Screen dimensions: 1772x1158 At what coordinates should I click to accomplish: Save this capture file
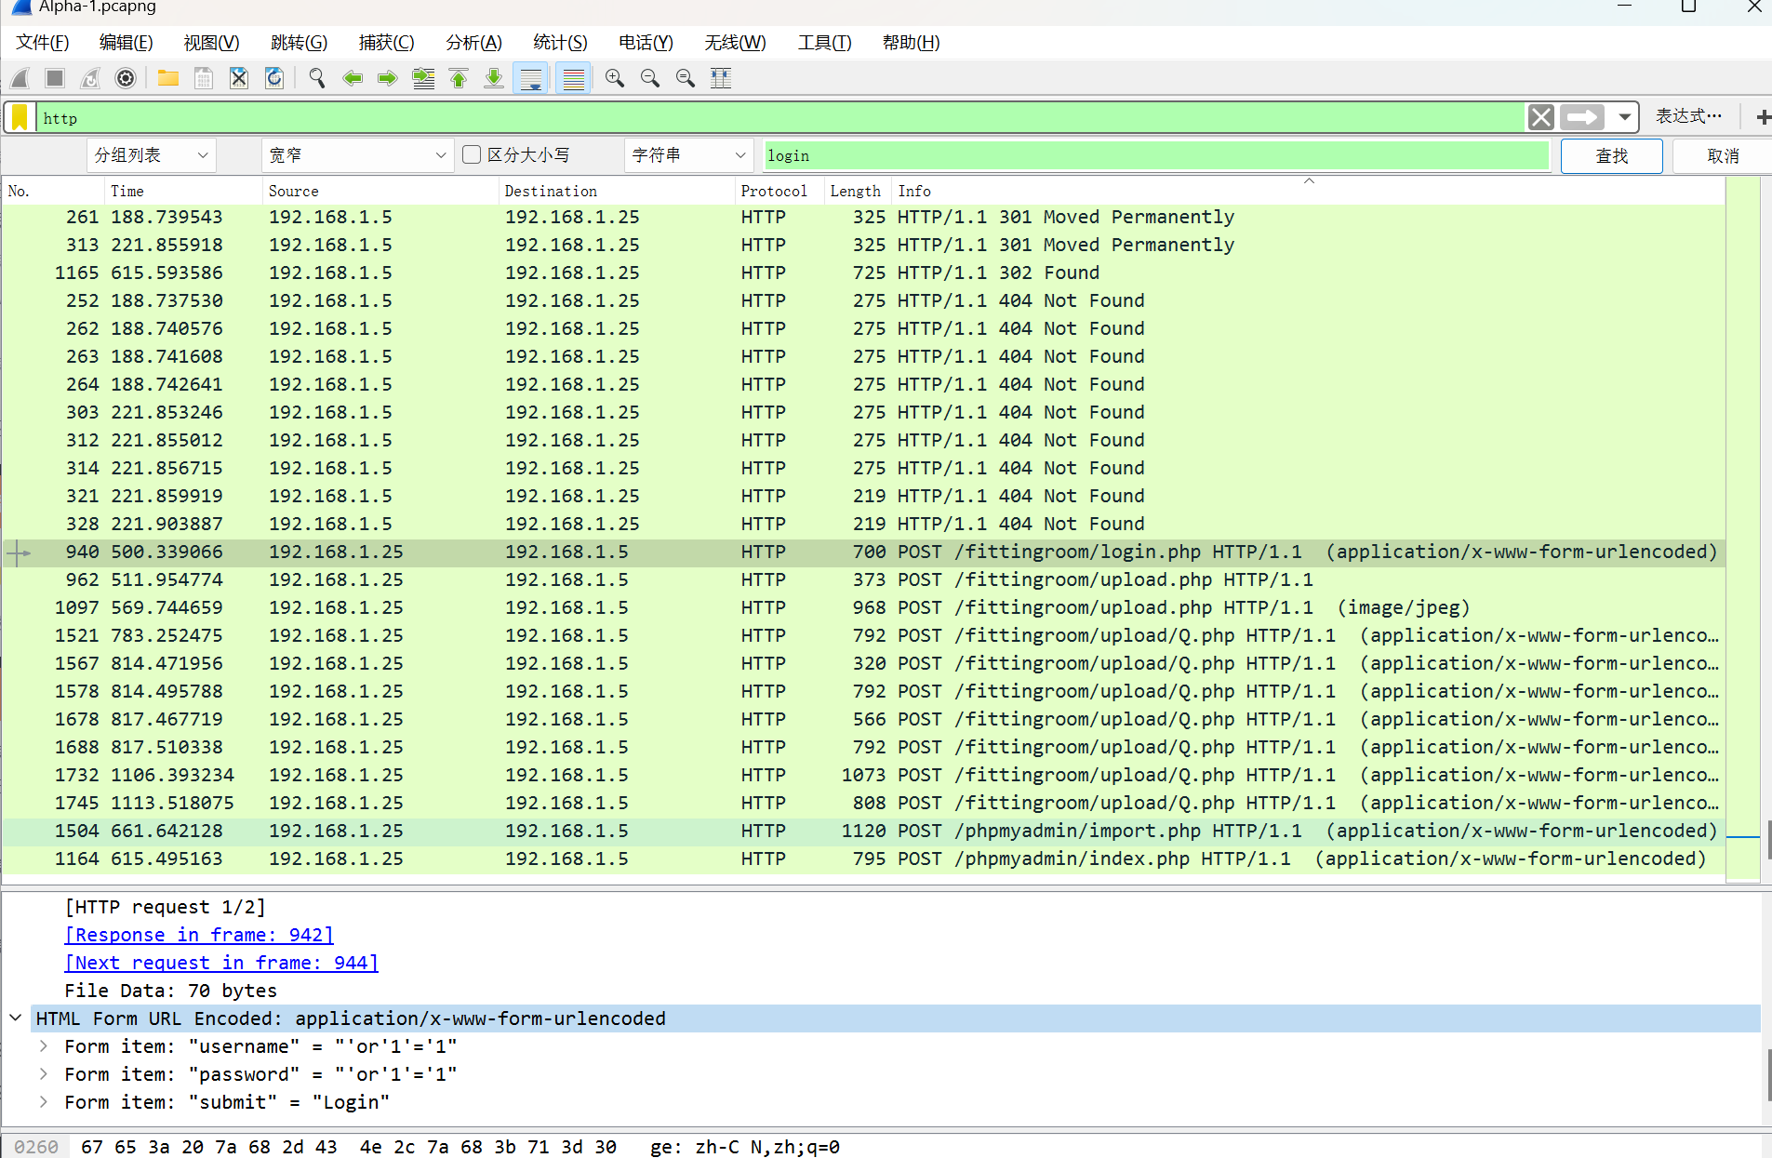(x=204, y=78)
